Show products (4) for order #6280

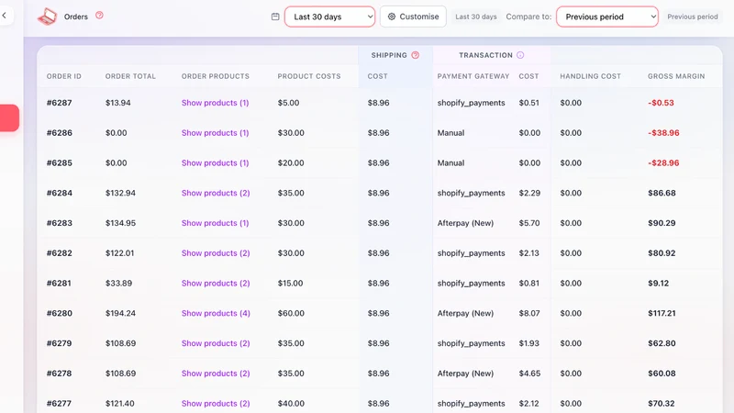click(x=216, y=313)
